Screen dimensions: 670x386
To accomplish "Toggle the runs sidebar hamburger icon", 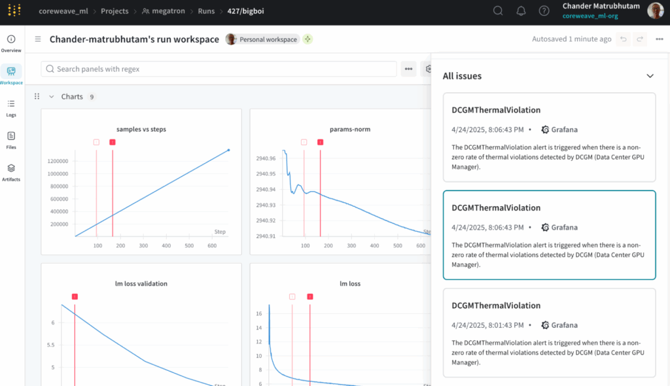I will click(x=38, y=39).
